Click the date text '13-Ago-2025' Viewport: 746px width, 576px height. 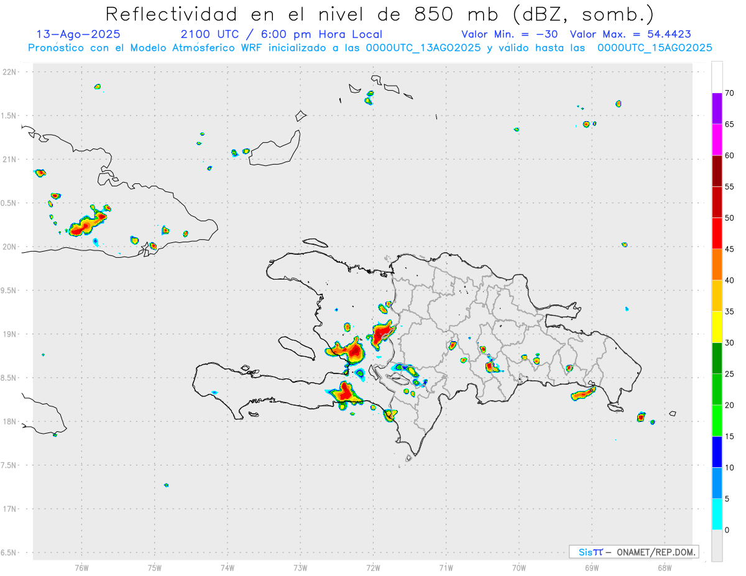[x=78, y=34]
